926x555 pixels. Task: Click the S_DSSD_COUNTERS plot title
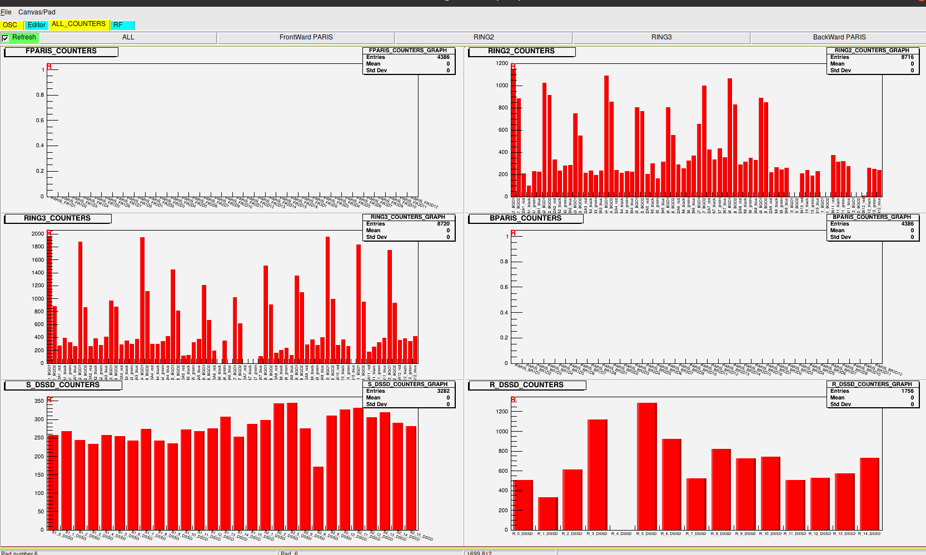[63, 385]
